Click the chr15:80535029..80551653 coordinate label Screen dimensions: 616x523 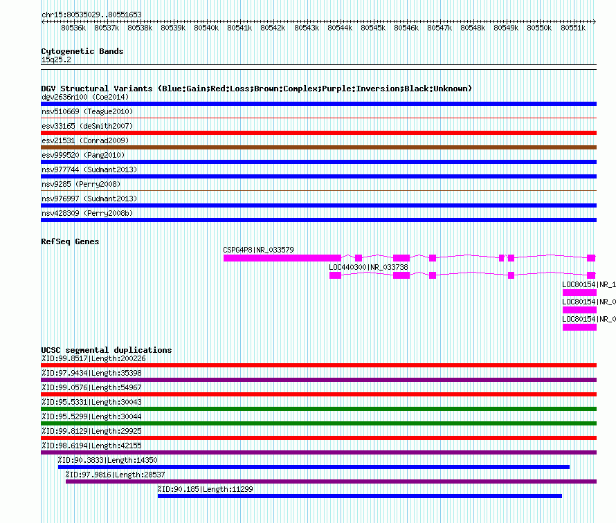point(91,15)
